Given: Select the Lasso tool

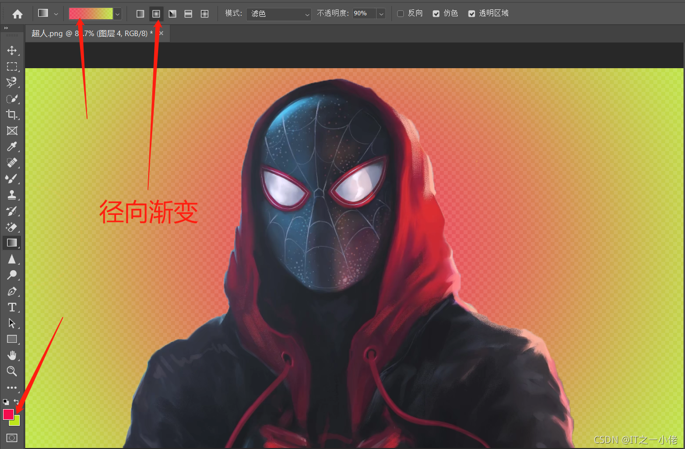Looking at the screenshot, I should click(x=12, y=82).
